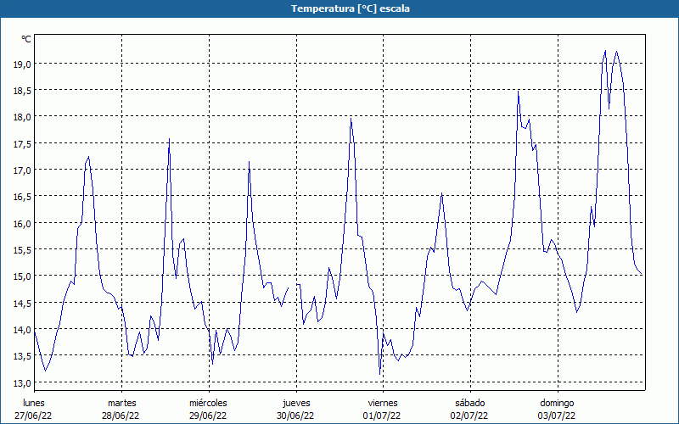
Task: Click the 14,5 axis value
Action: [22, 303]
